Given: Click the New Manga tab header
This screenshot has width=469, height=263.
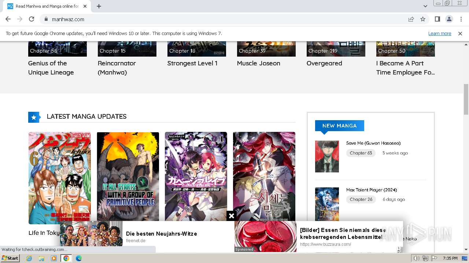Looking at the screenshot, I should (340, 126).
